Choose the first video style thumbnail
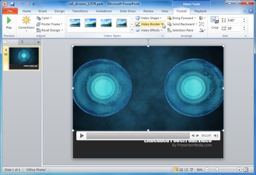The image size is (256, 175). pyautogui.click(x=75, y=23)
